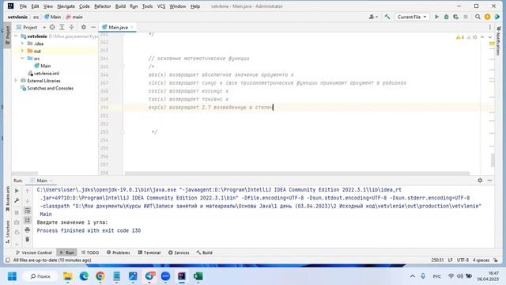Toggle the Structure side tool window
This screenshot has height=285, width=506.
point(7,232)
